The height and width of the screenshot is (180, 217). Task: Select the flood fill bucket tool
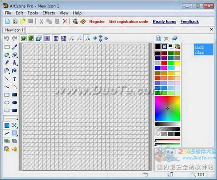pyautogui.click(x=14, y=70)
